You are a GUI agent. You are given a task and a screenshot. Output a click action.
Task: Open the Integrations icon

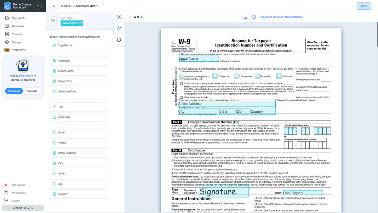[x=7, y=50]
